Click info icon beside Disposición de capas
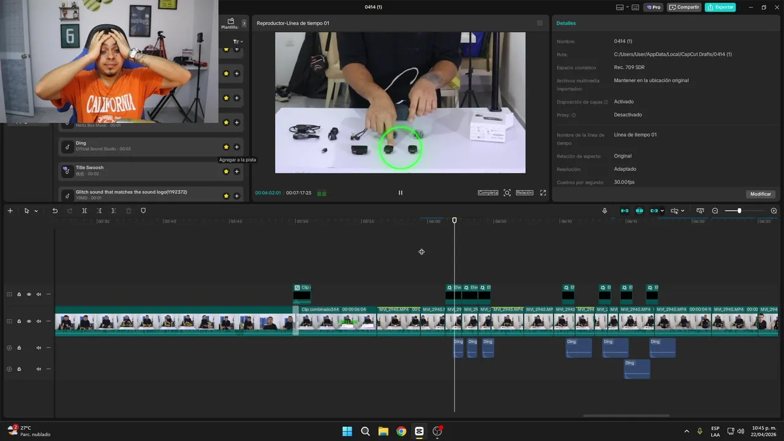784x441 pixels. tap(606, 102)
